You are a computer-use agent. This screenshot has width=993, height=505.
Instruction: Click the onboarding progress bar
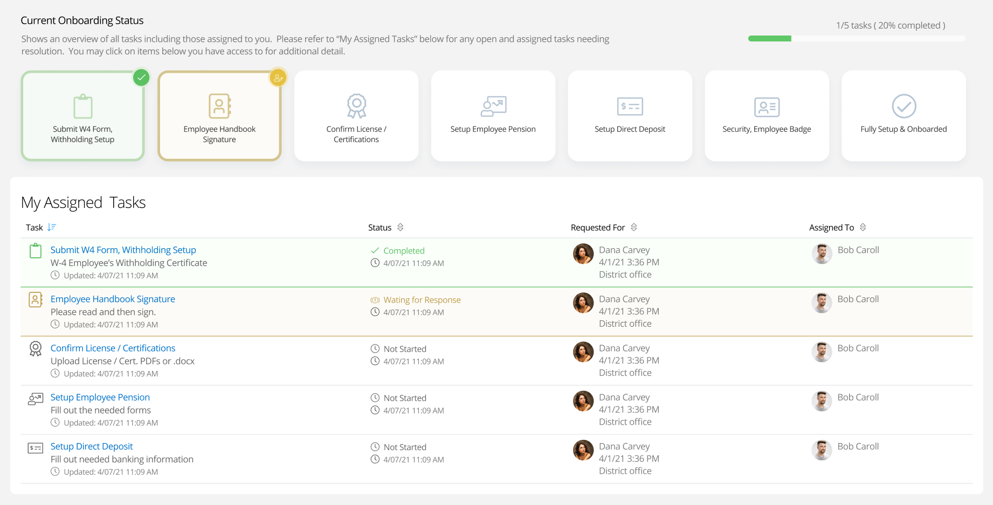(856, 38)
